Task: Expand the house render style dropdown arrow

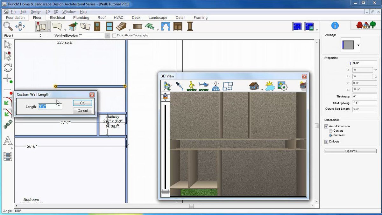Action: (x=262, y=90)
